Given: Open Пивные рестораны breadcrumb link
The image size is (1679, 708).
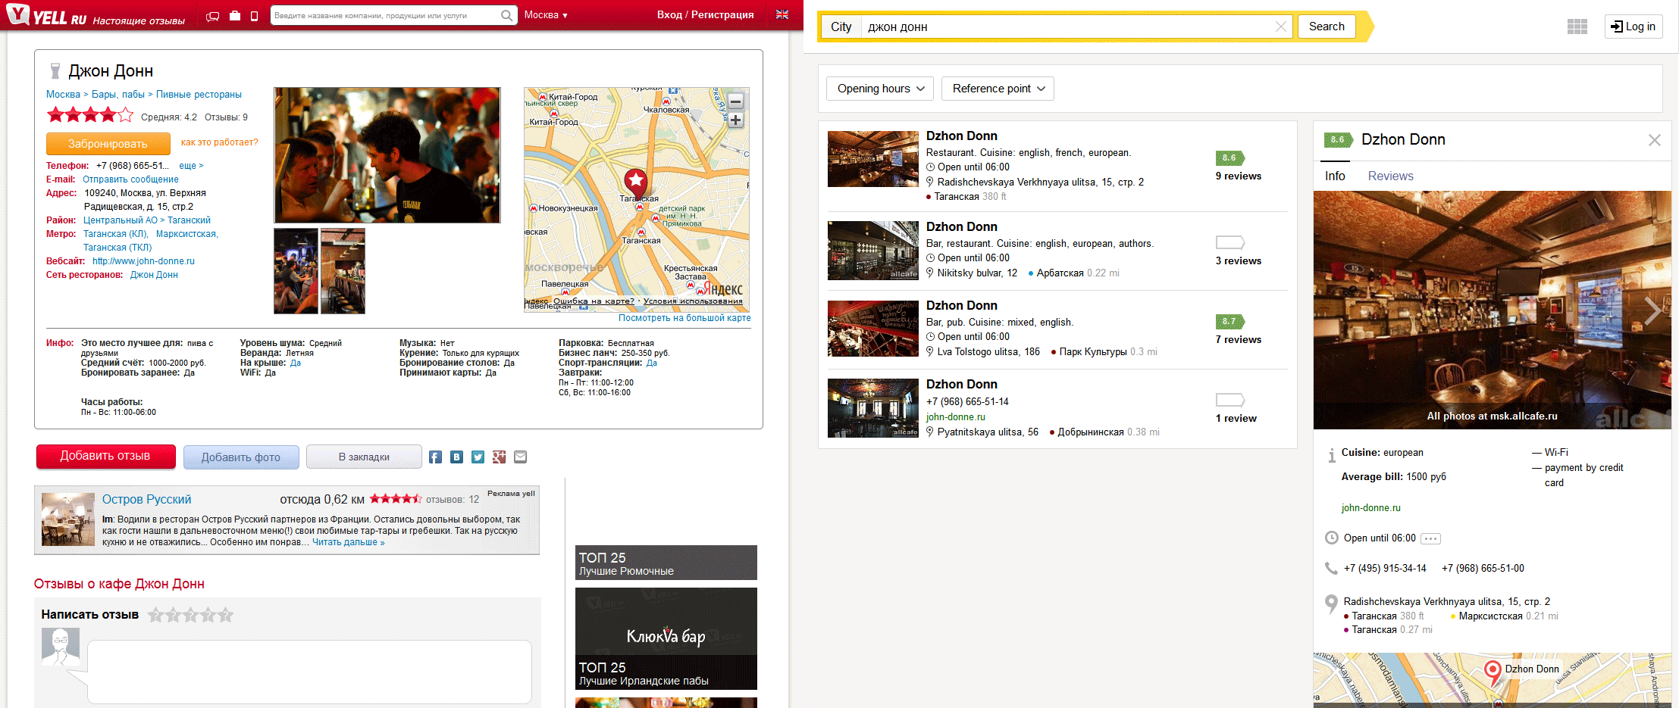Looking at the screenshot, I should (199, 95).
